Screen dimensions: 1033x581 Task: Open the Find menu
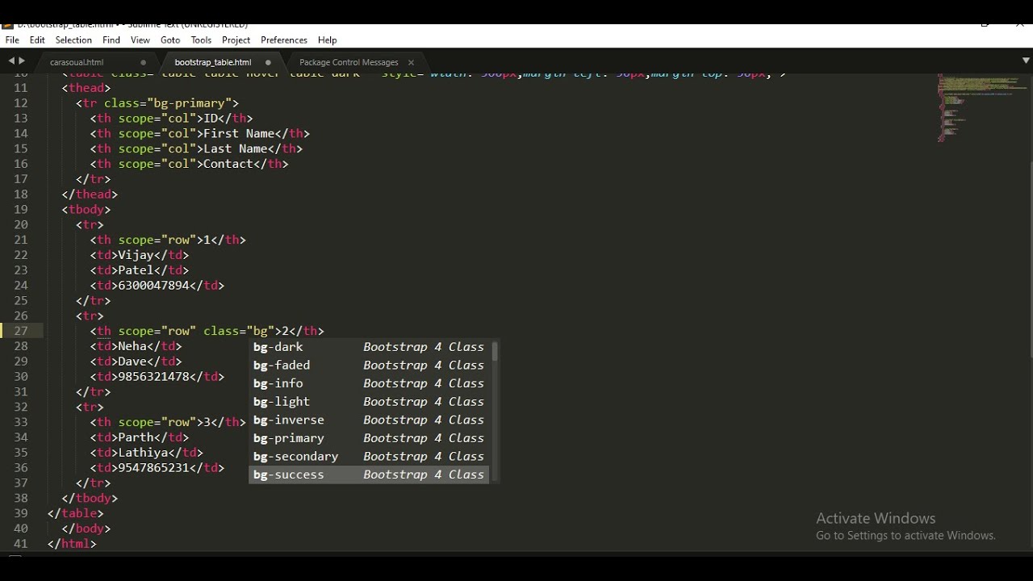coord(111,40)
